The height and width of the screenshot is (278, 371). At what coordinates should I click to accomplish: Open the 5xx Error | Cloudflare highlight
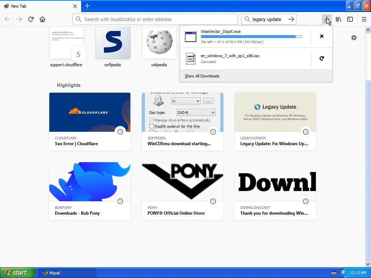click(90, 122)
